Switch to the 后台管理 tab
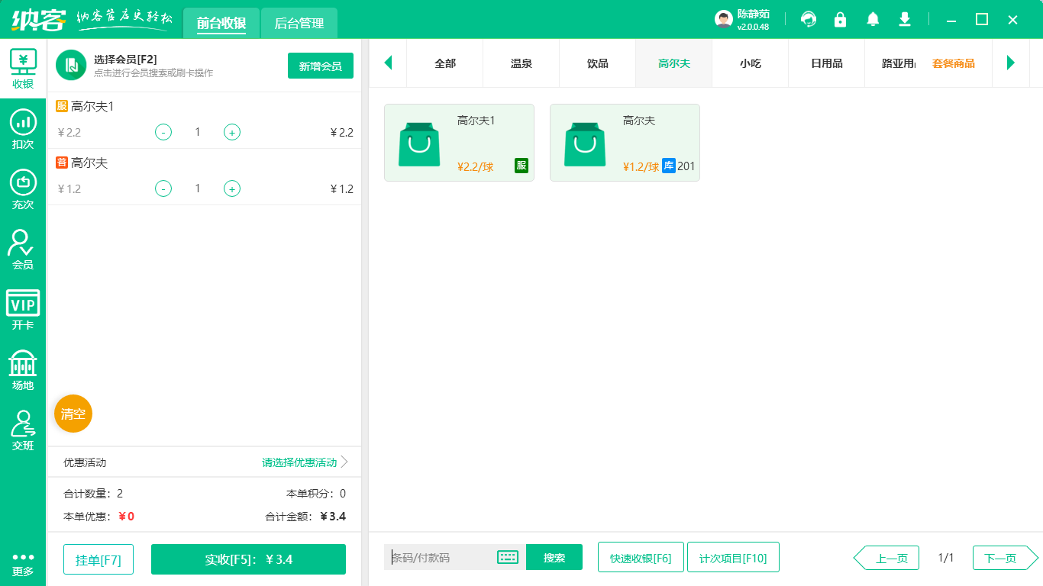The image size is (1043, 586). pyautogui.click(x=299, y=23)
